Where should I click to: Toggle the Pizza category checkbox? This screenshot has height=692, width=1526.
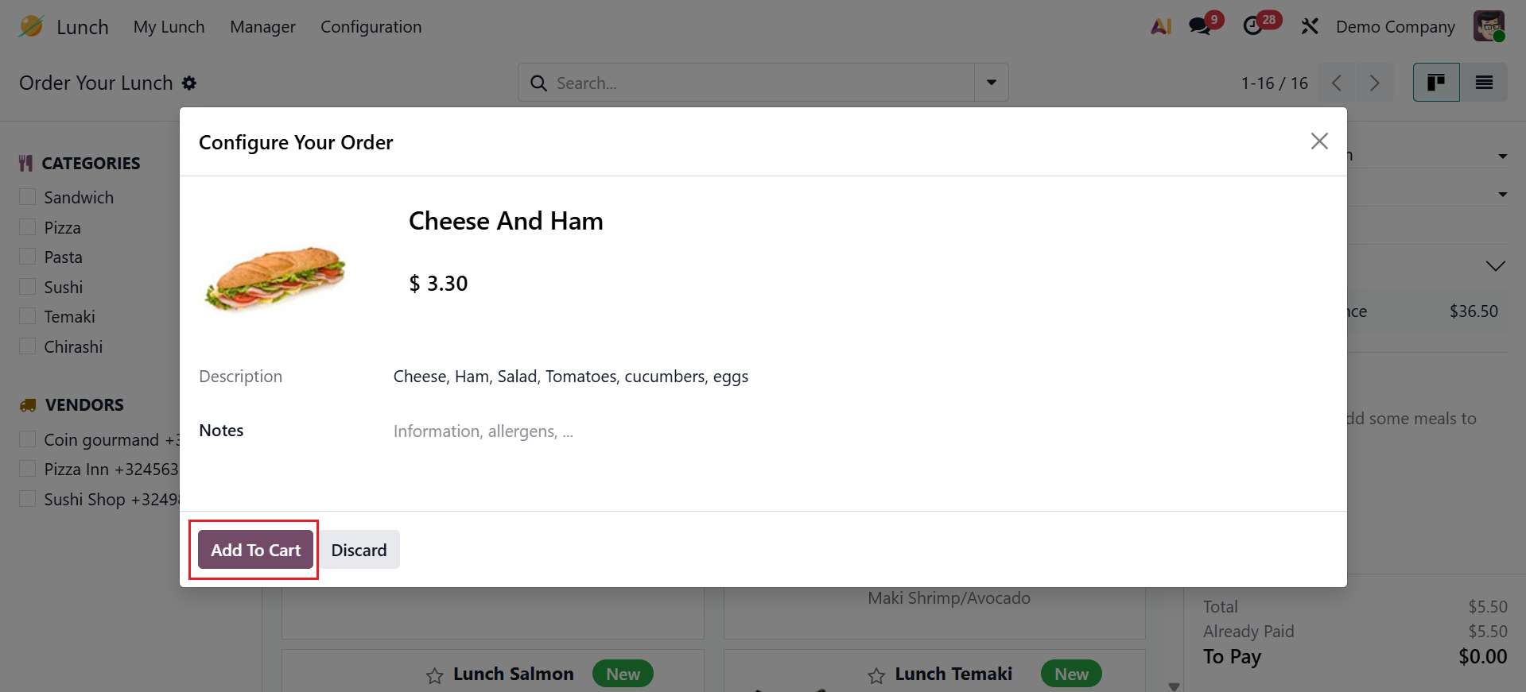(28, 227)
